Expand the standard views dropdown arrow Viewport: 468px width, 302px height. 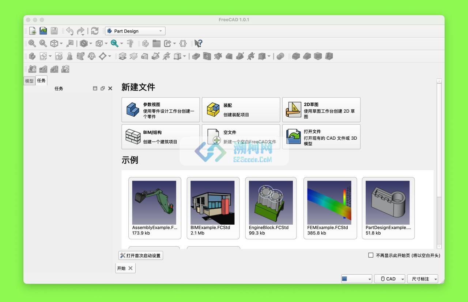[61, 44]
